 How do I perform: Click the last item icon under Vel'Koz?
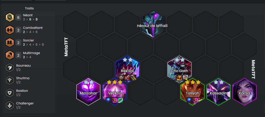[x=120, y=100]
